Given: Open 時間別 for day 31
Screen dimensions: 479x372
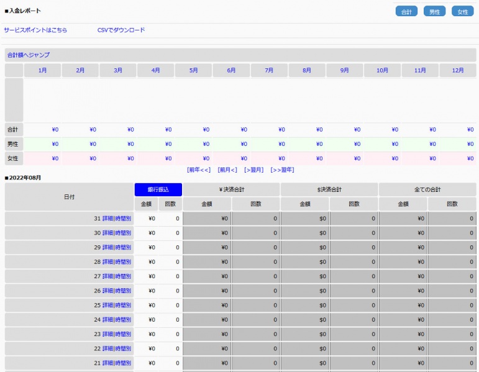Looking at the screenshot, I should coord(123,219).
